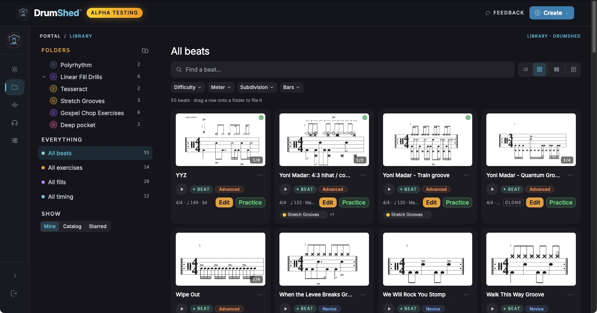Switch to the list view layout
Viewport: 597px width, 313px height.
click(x=525, y=70)
